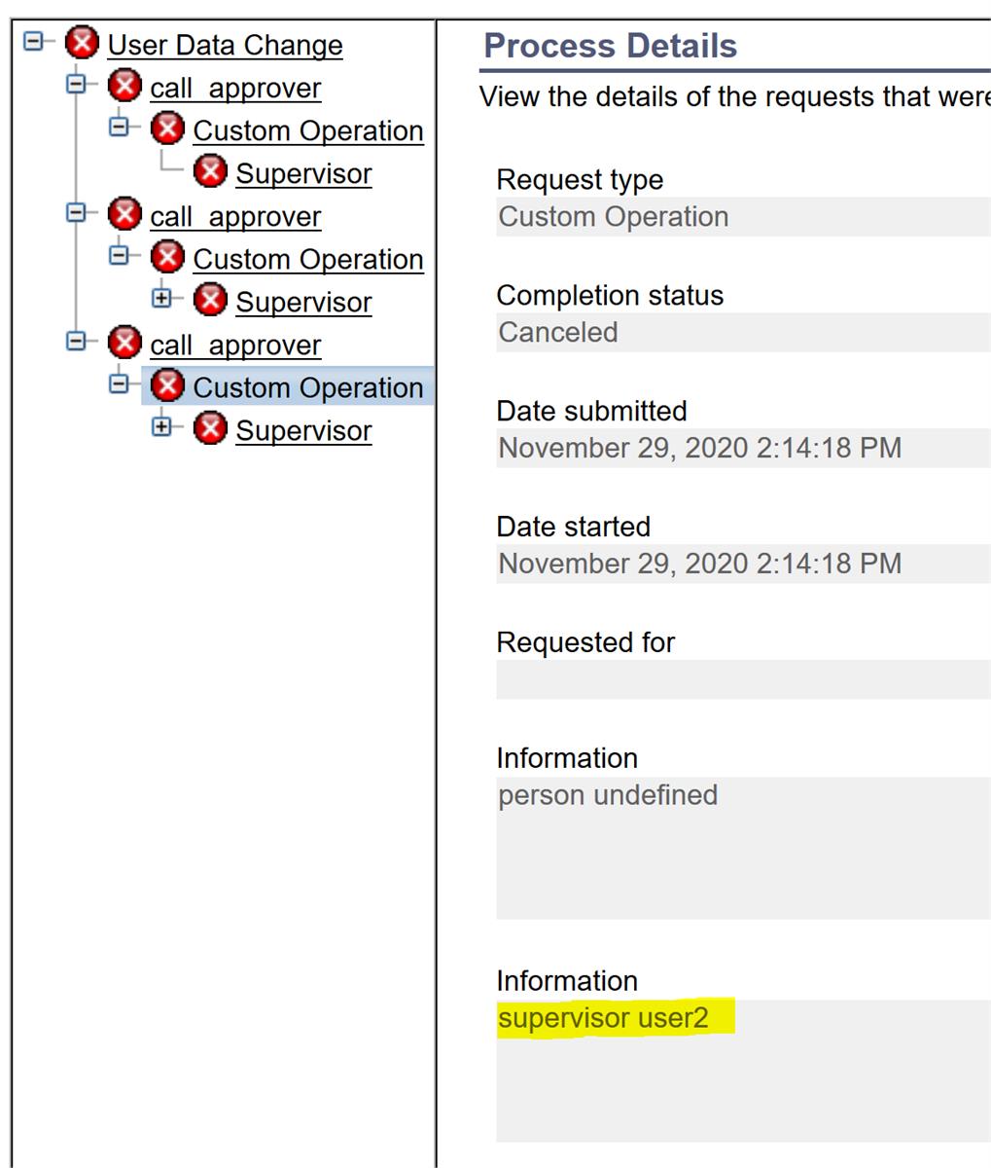Click the error status icon on second call_approver
The height and width of the screenshot is (1168, 991).
124,215
